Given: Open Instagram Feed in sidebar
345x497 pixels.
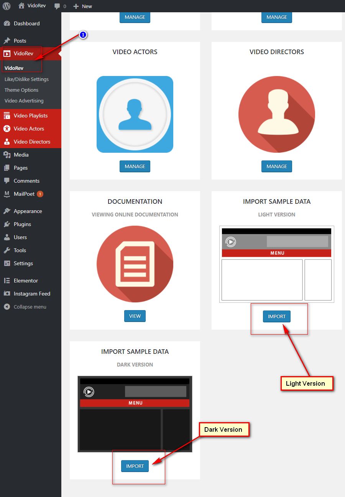Looking at the screenshot, I should point(32,294).
